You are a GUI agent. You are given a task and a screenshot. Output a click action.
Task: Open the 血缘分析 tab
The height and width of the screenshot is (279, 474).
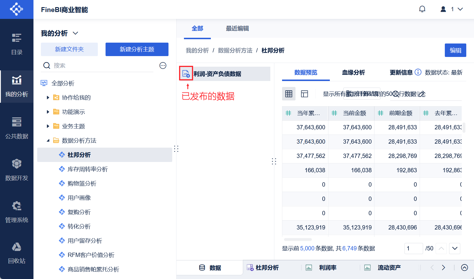tap(353, 72)
